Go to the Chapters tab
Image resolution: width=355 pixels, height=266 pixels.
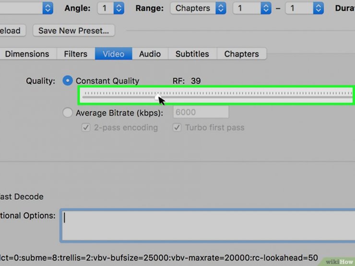coord(241,54)
